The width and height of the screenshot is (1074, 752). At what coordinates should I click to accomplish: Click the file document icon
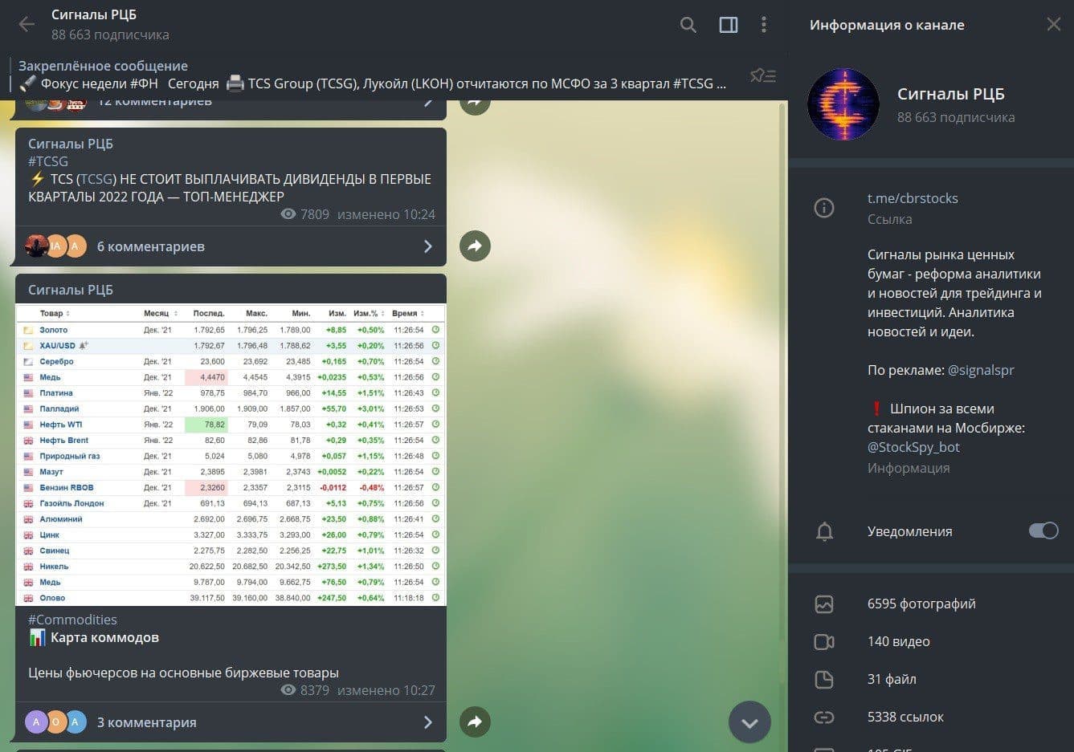click(824, 680)
